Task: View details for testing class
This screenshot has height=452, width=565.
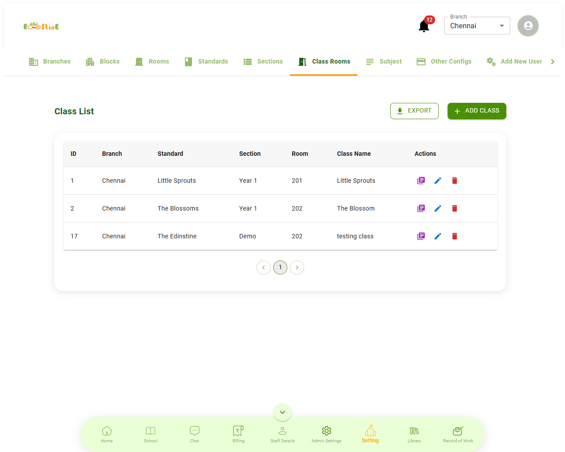Action: pyautogui.click(x=421, y=236)
